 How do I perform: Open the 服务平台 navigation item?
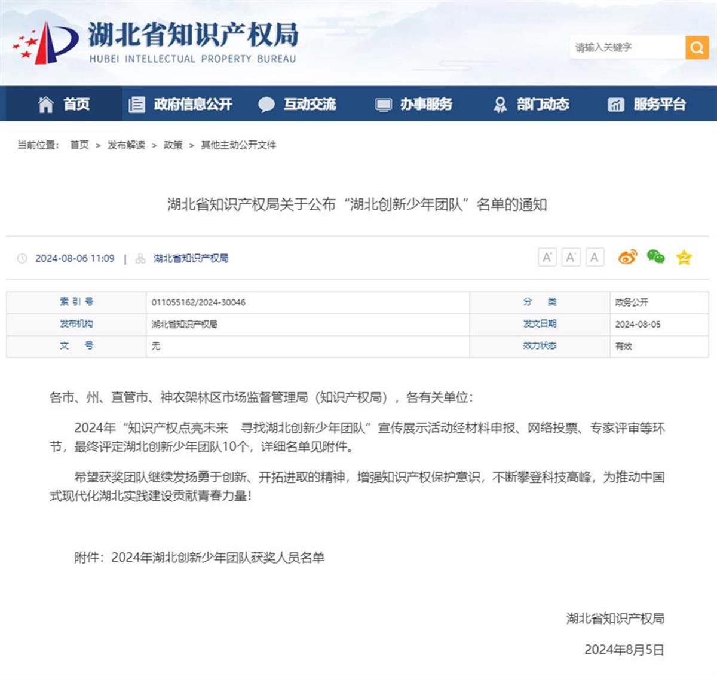(x=647, y=104)
